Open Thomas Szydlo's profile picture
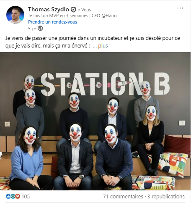This screenshot has height=203, width=191. pos(15,15)
